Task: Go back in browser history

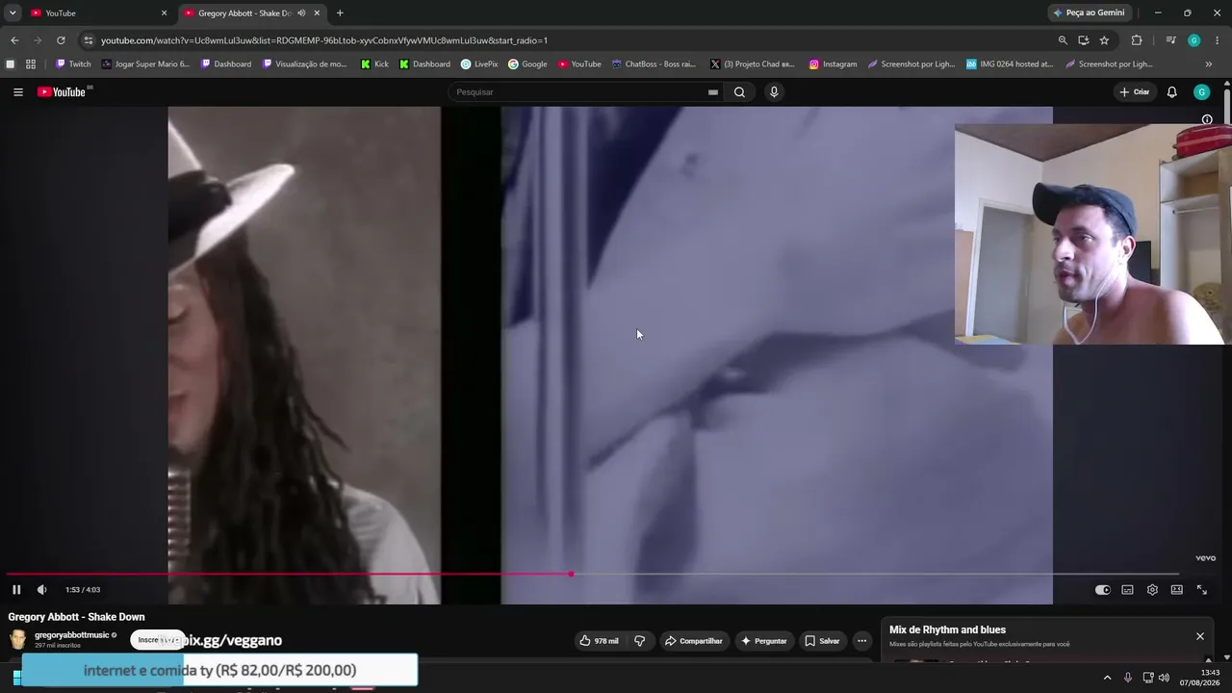Action: (14, 40)
